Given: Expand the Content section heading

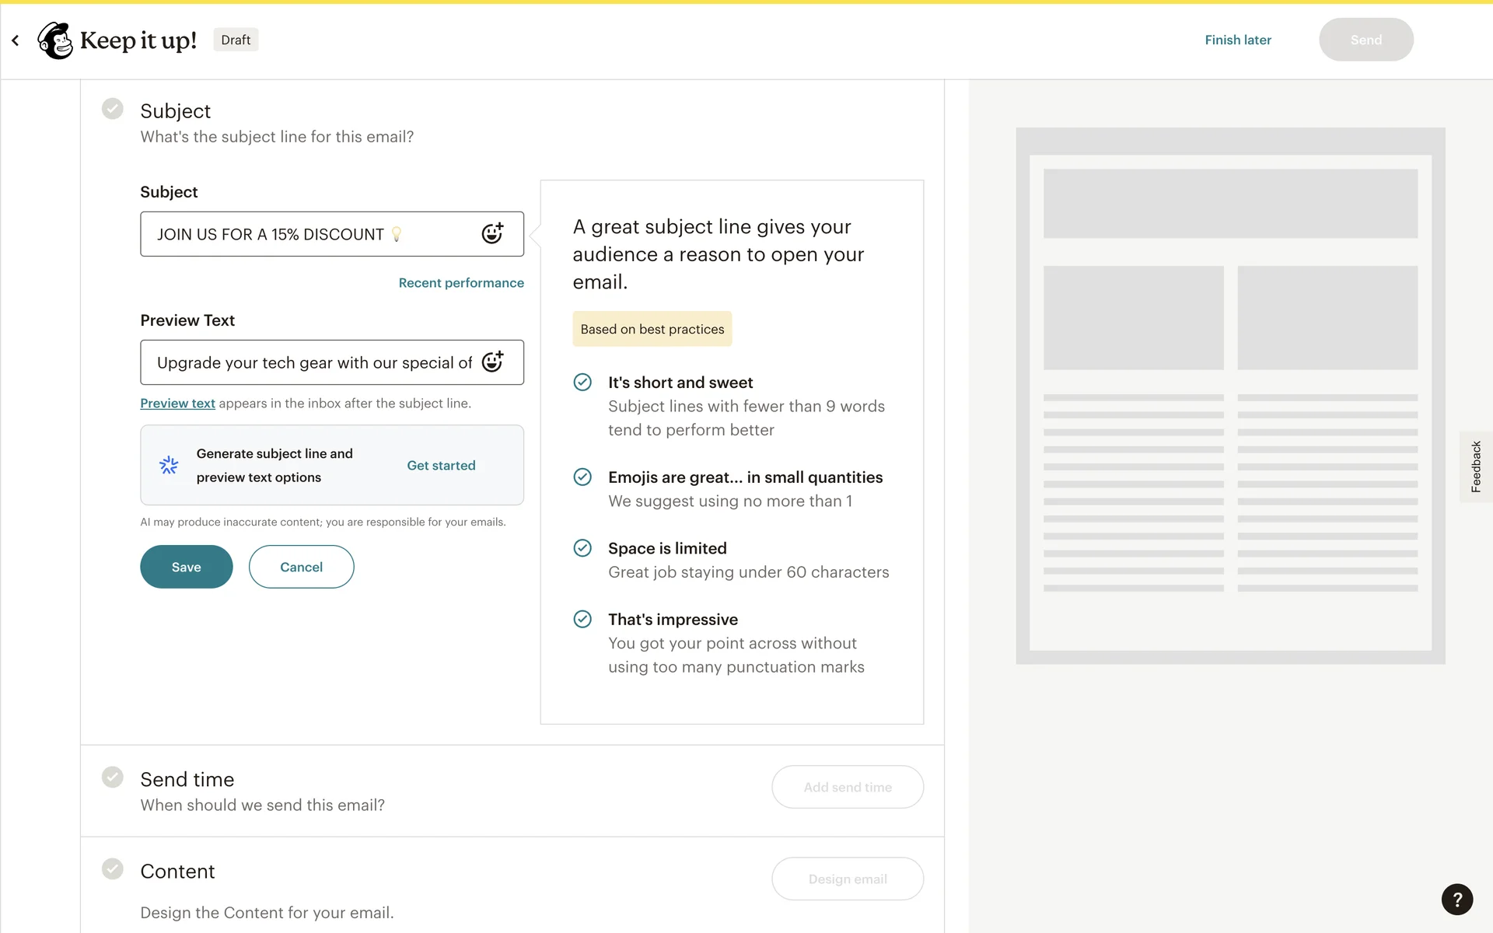Looking at the screenshot, I should pyautogui.click(x=177, y=871).
